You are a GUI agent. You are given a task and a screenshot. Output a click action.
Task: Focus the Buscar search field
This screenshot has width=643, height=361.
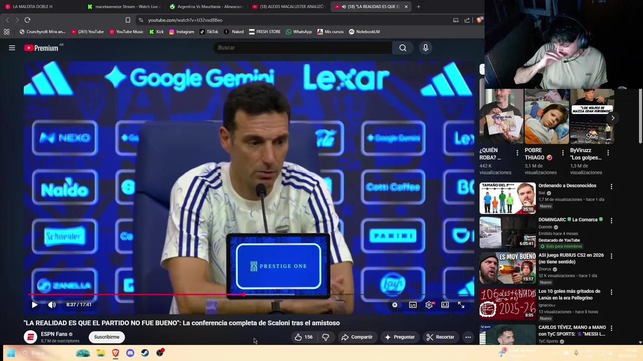click(x=303, y=48)
